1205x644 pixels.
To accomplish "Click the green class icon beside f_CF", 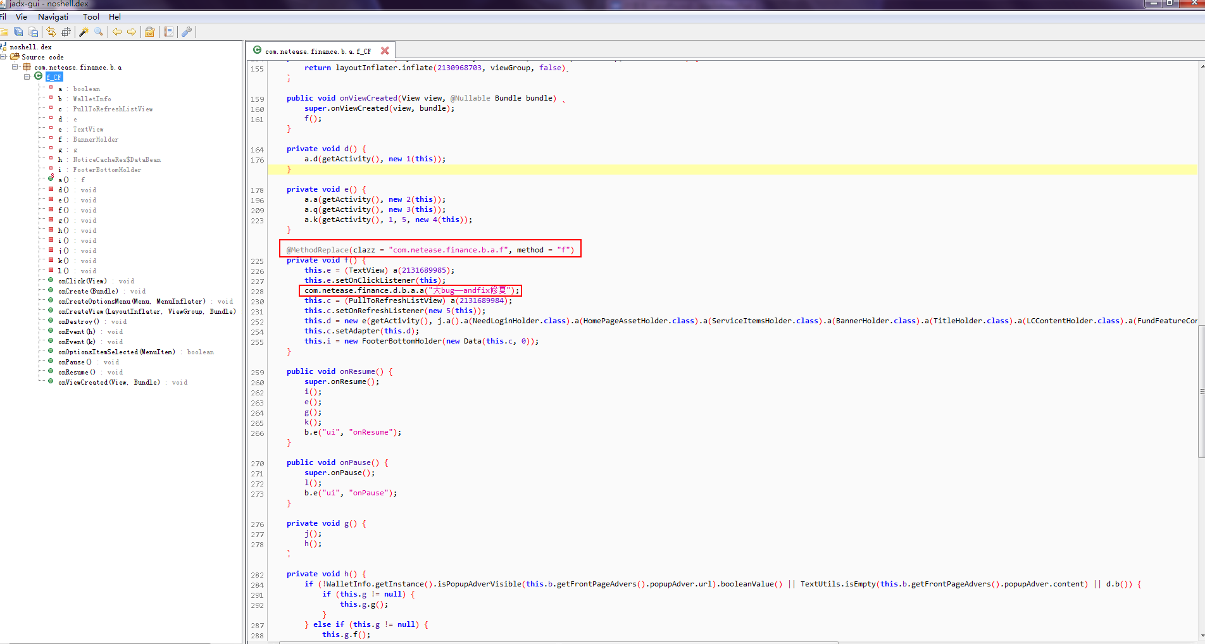I will click(x=39, y=76).
